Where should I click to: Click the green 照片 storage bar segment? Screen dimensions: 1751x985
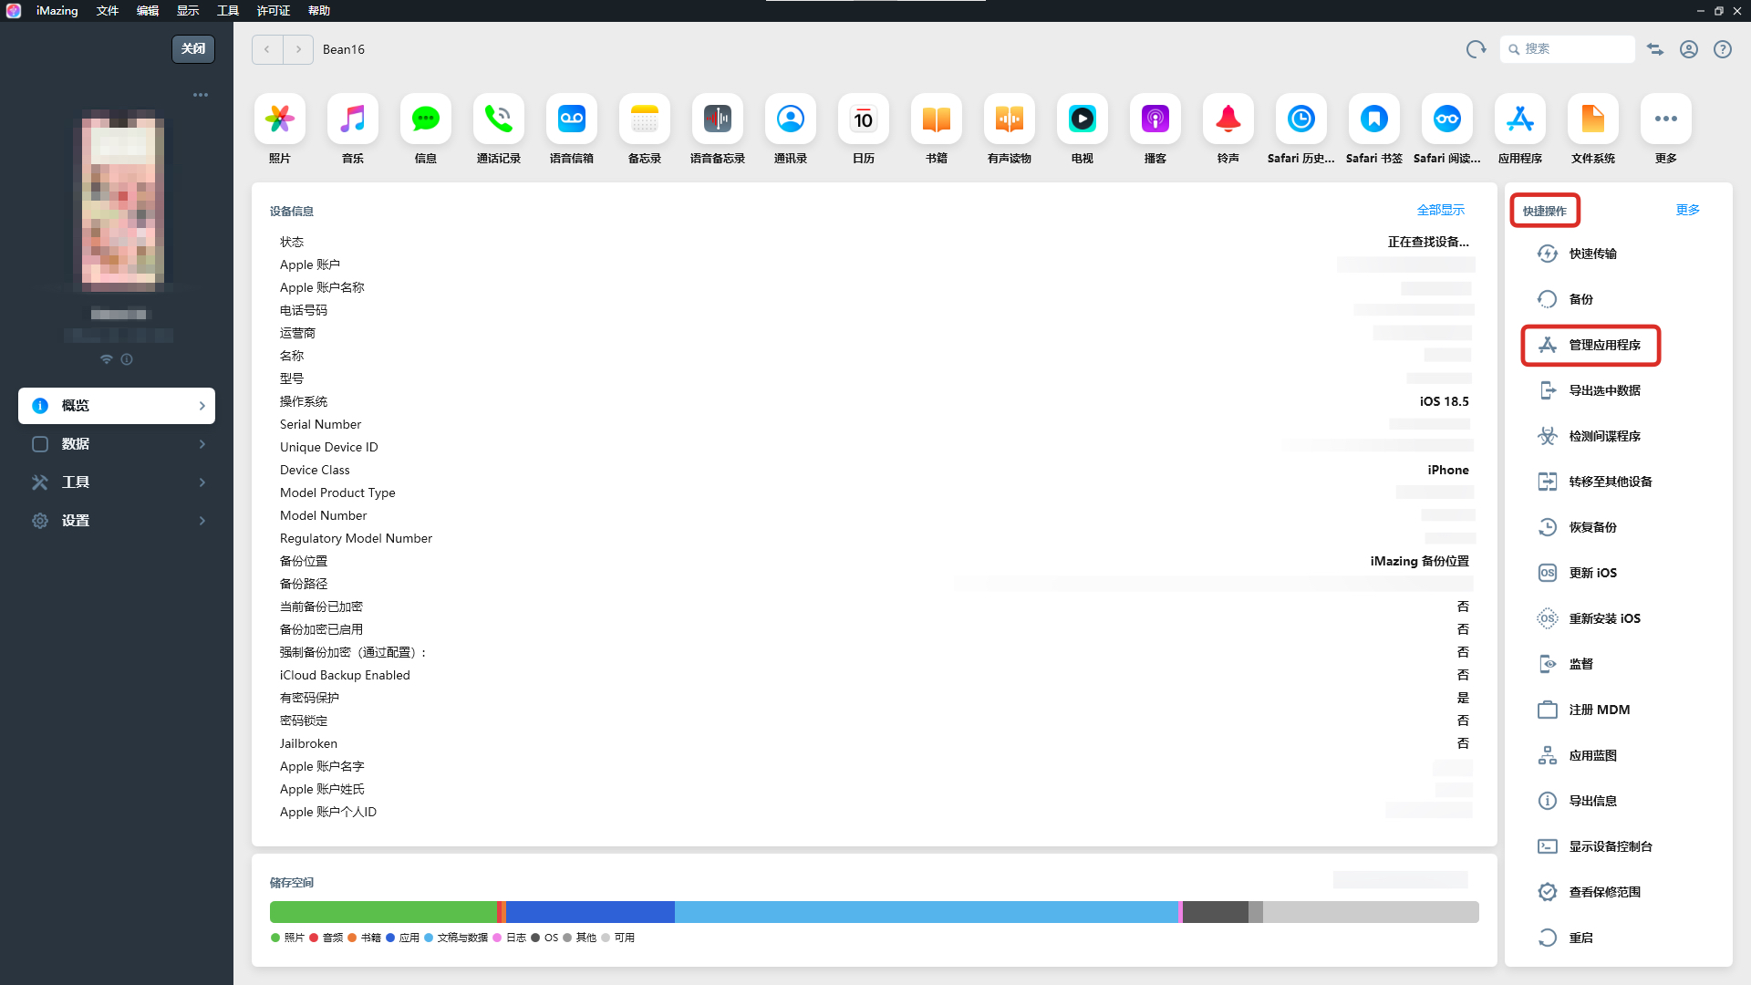383,912
